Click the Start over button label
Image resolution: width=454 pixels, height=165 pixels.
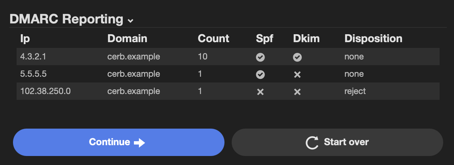pyautogui.click(x=346, y=142)
